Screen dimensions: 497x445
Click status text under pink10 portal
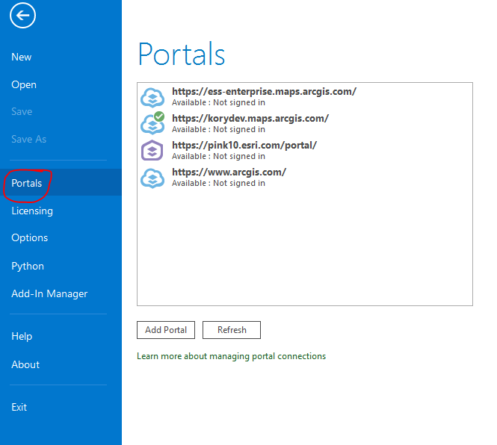pyautogui.click(x=218, y=157)
